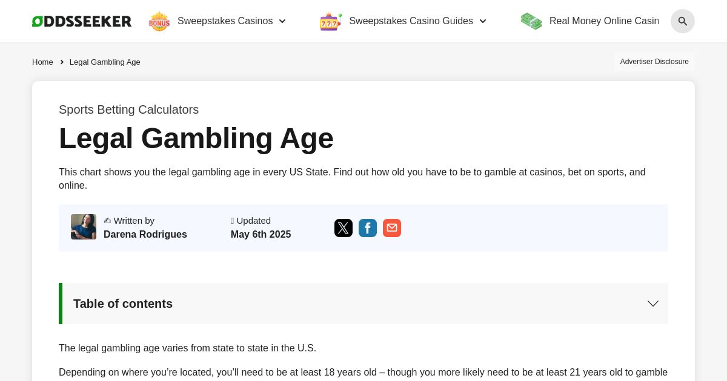Share the article on X
The width and height of the screenshot is (727, 381).
click(x=344, y=228)
